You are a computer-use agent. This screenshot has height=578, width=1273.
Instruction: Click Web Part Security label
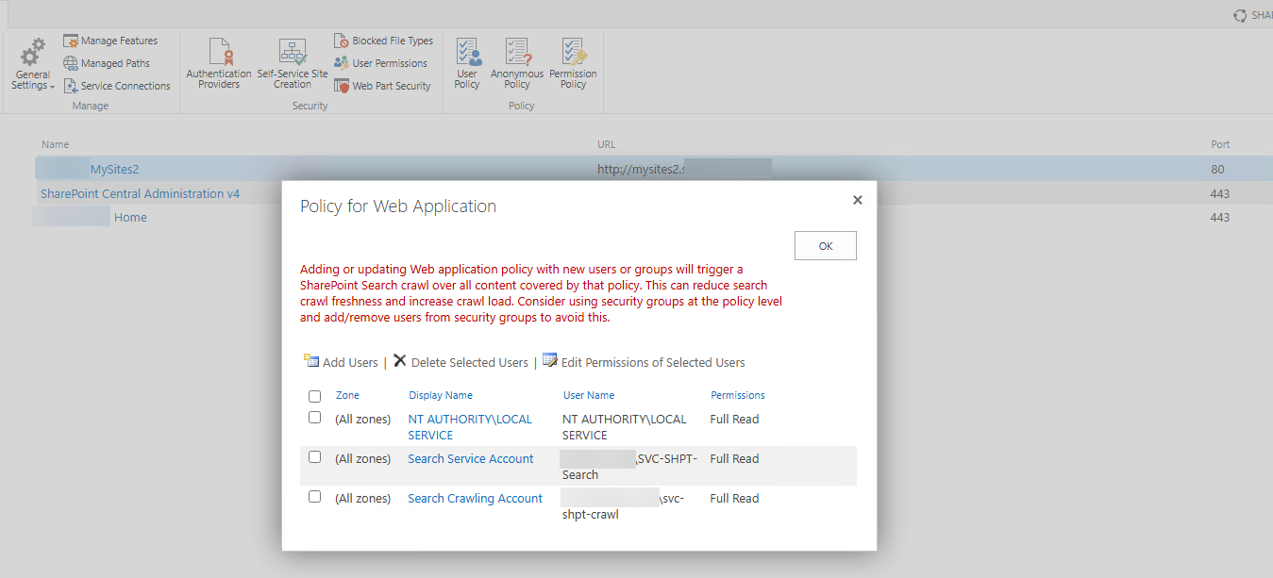(392, 87)
